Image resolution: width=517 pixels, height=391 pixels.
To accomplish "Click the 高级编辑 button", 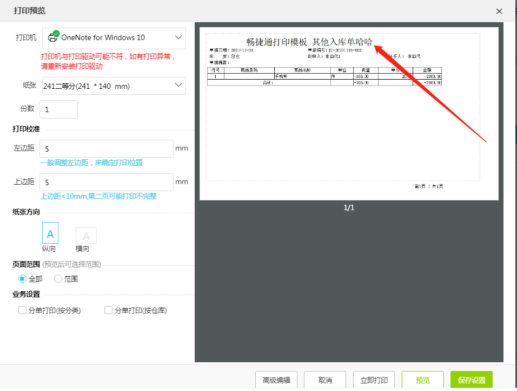I will pyautogui.click(x=276, y=380).
